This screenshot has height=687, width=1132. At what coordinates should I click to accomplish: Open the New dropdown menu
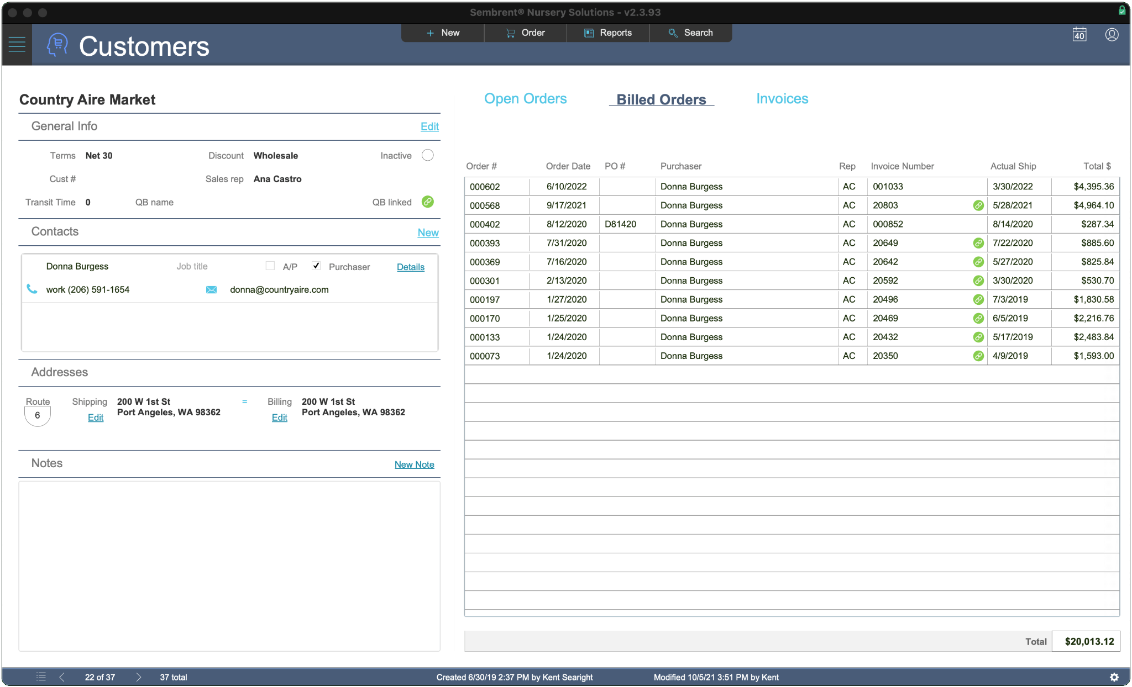[x=443, y=33]
